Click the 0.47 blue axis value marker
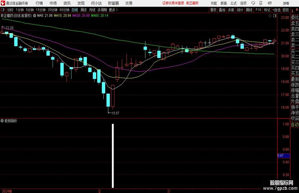This screenshot has width=299, height=193. 283,156
